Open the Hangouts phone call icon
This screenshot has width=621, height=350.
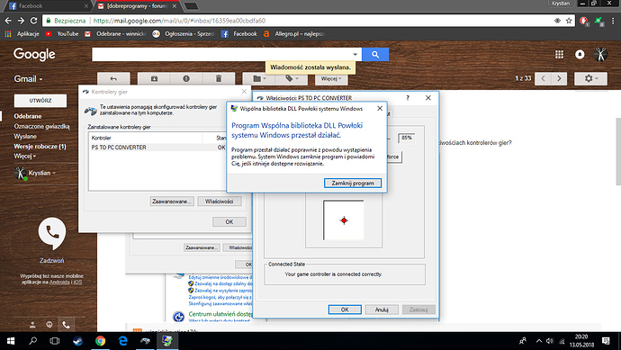tap(52, 234)
